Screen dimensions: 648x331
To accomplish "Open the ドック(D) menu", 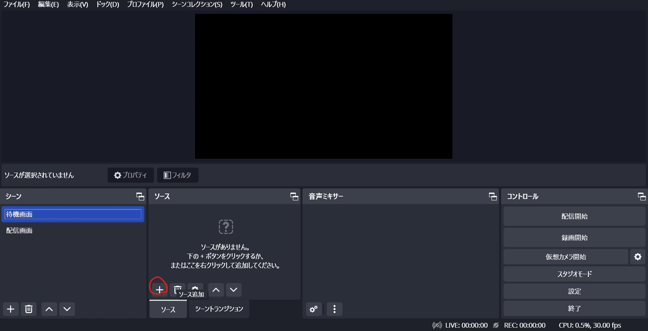I will [x=107, y=4].
